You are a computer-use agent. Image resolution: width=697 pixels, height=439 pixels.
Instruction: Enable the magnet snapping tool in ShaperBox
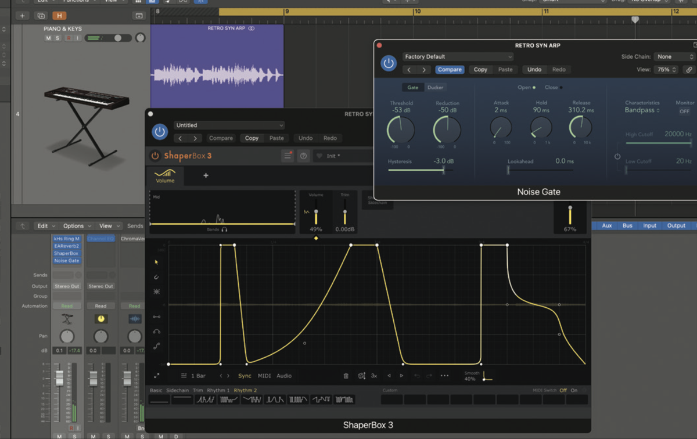[x=157, y=276]
